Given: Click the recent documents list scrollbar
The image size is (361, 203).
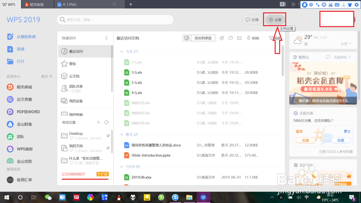Looking at the screenshot, I should [283, 61].
